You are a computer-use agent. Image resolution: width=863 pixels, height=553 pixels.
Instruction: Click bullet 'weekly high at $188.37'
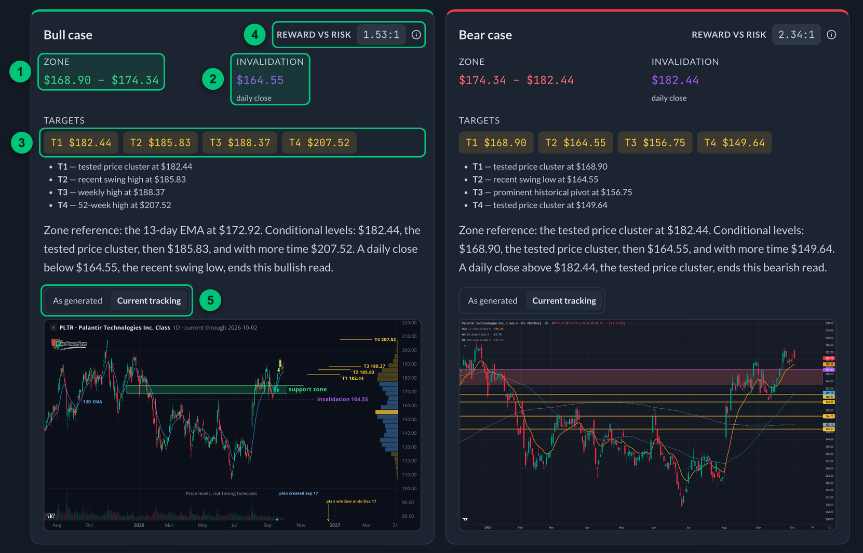pos(111,192)
